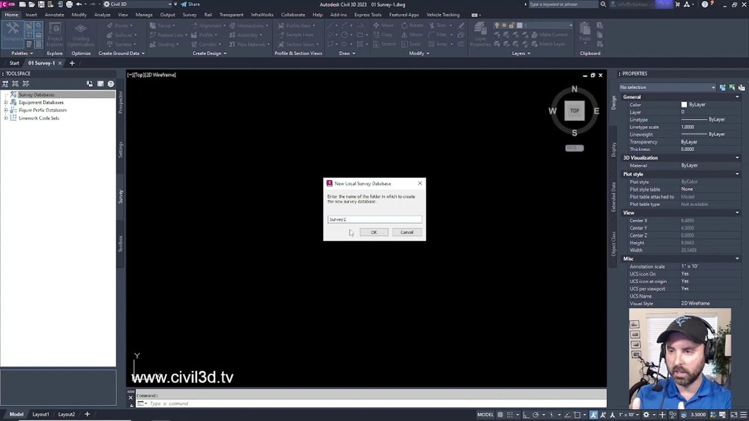749x421 pixels.
Task: Open the Layer Properties icon
Action: click(x=480, y=29)
